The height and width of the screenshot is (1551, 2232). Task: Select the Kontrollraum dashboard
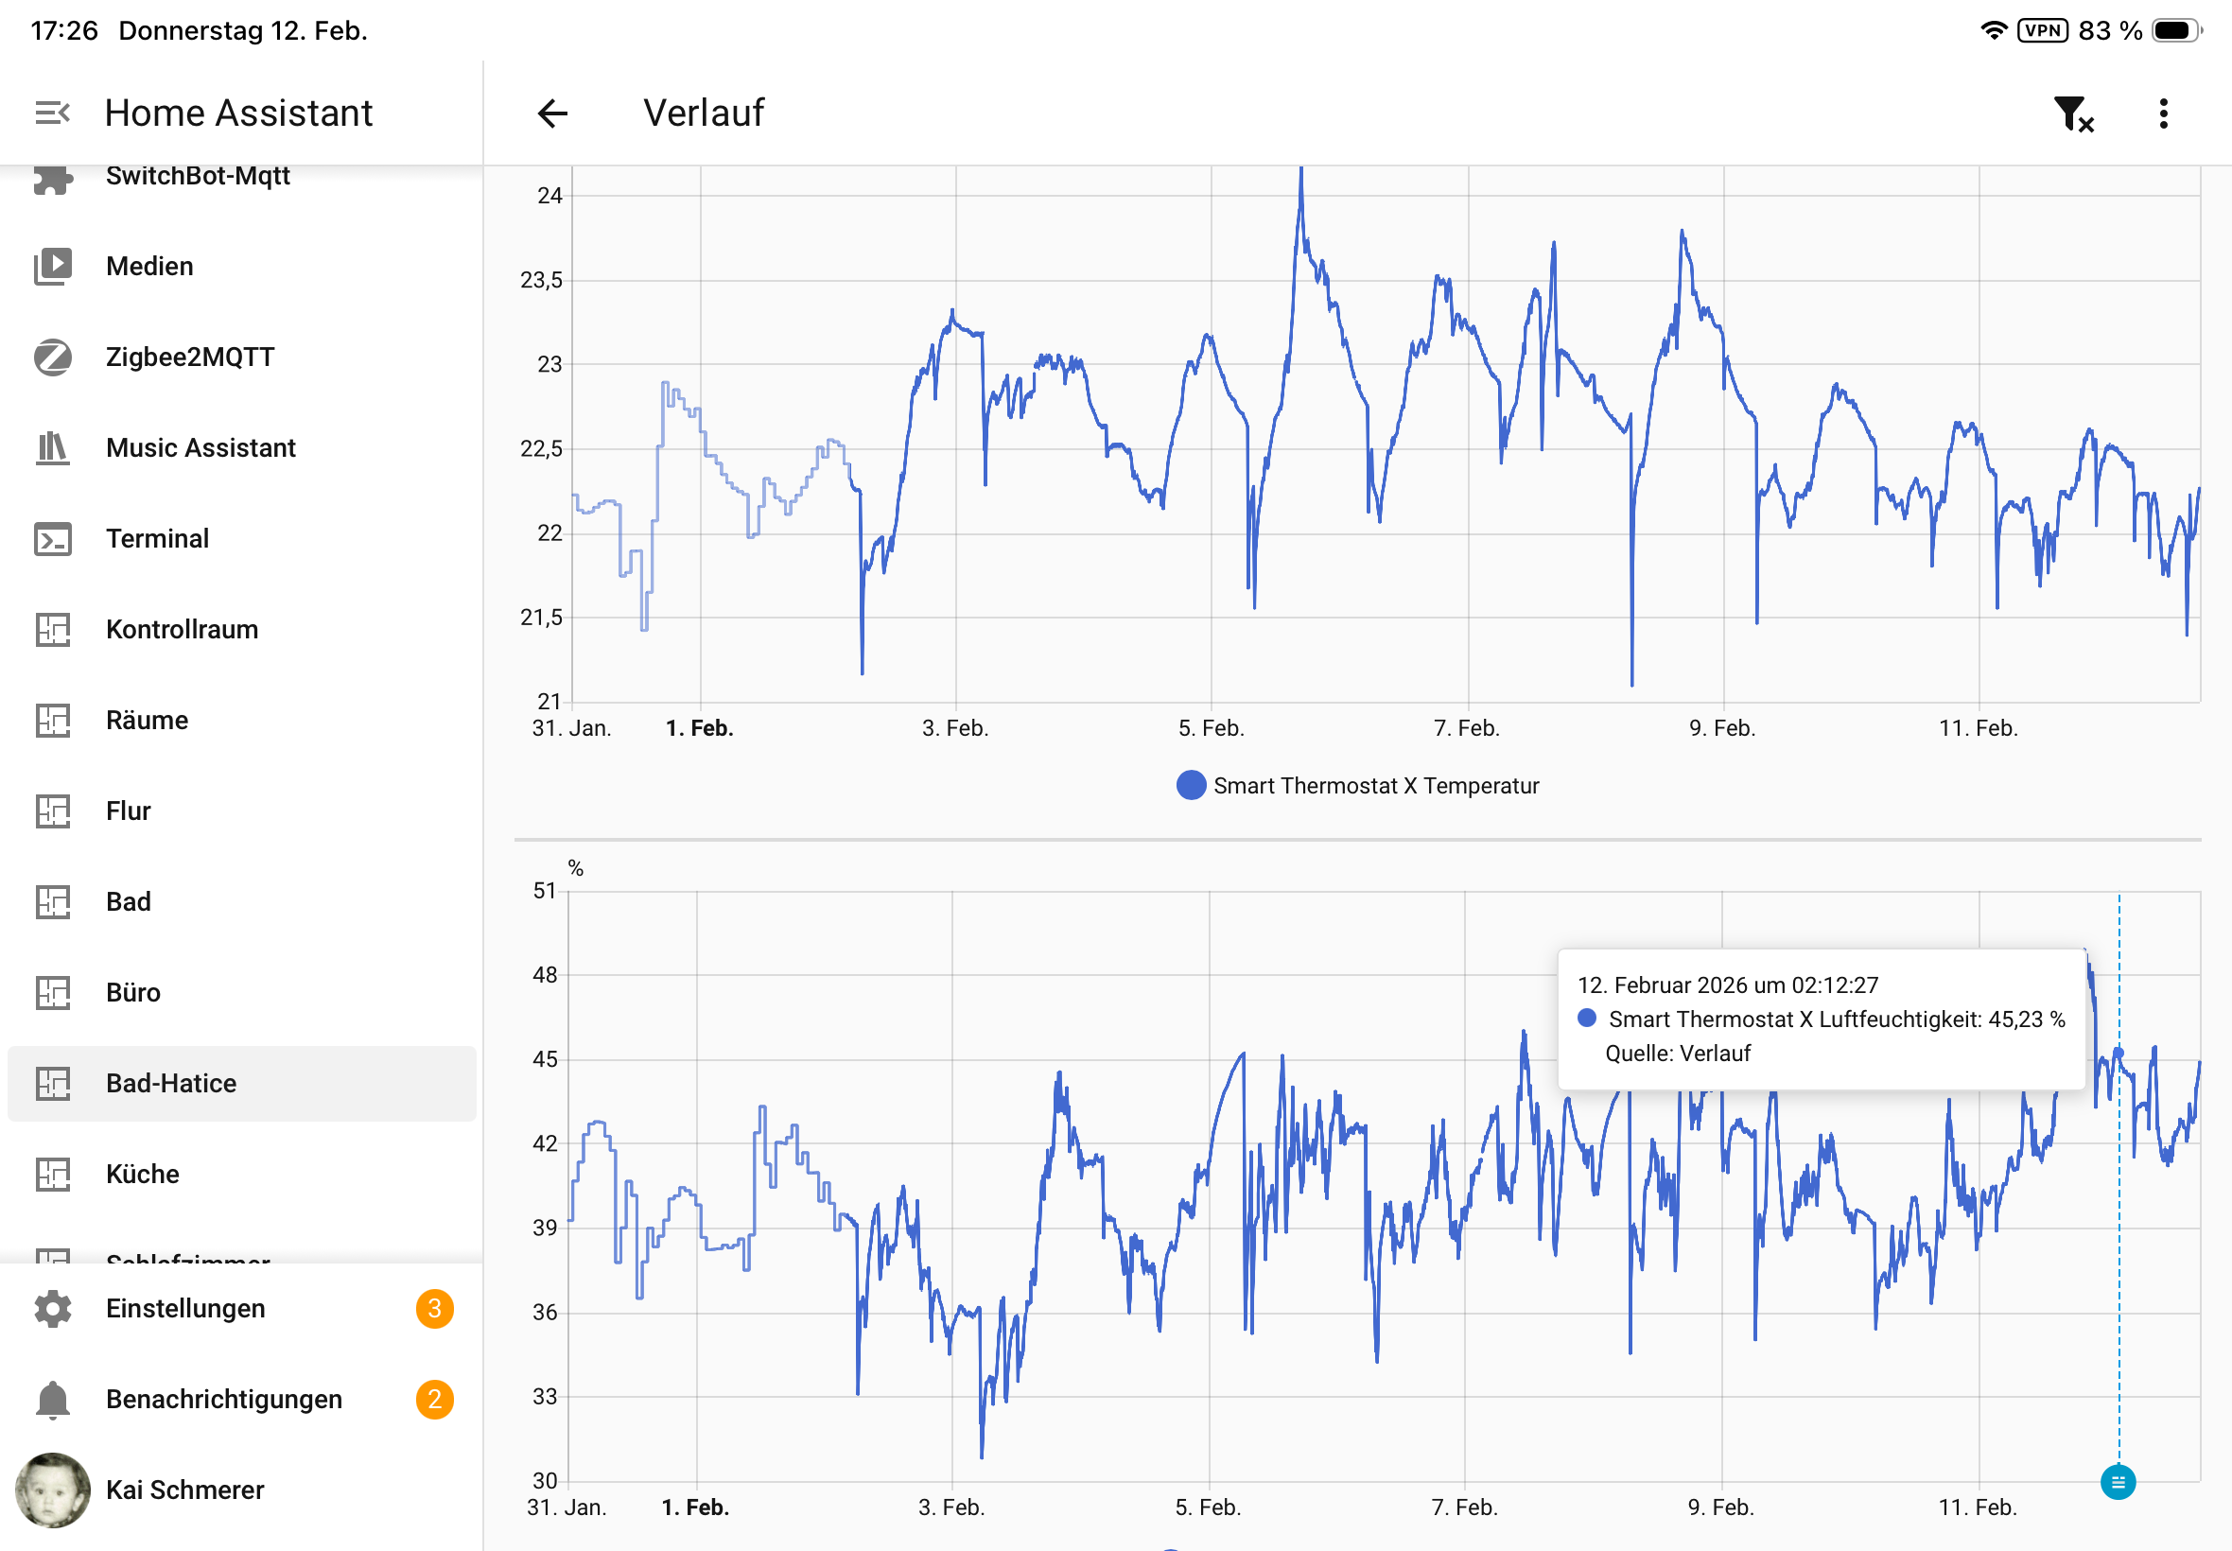(x=182, y=630)
